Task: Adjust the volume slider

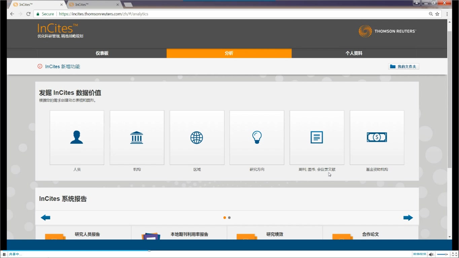Action: point(443,254)
